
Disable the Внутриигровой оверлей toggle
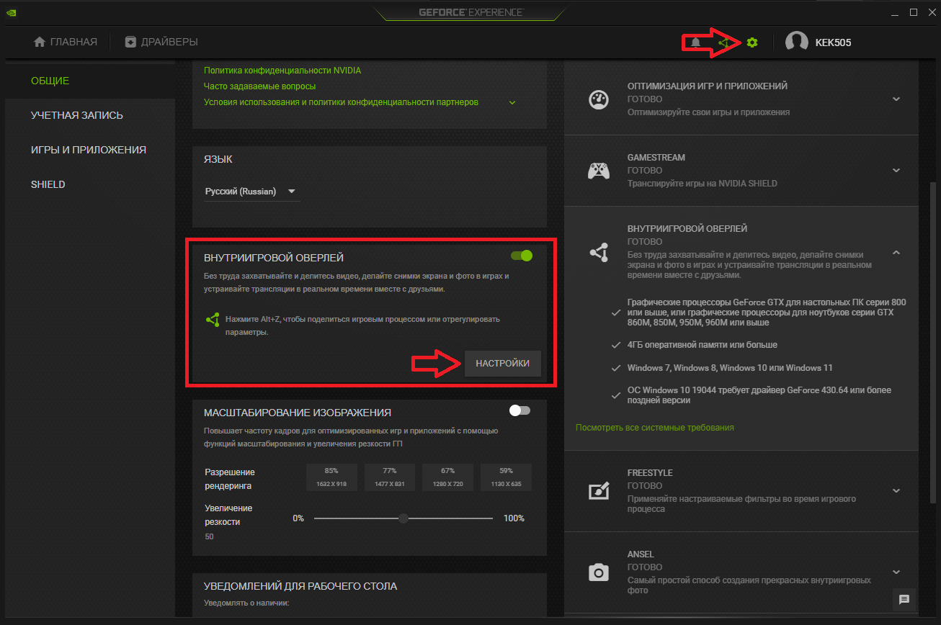pos(521,256)
